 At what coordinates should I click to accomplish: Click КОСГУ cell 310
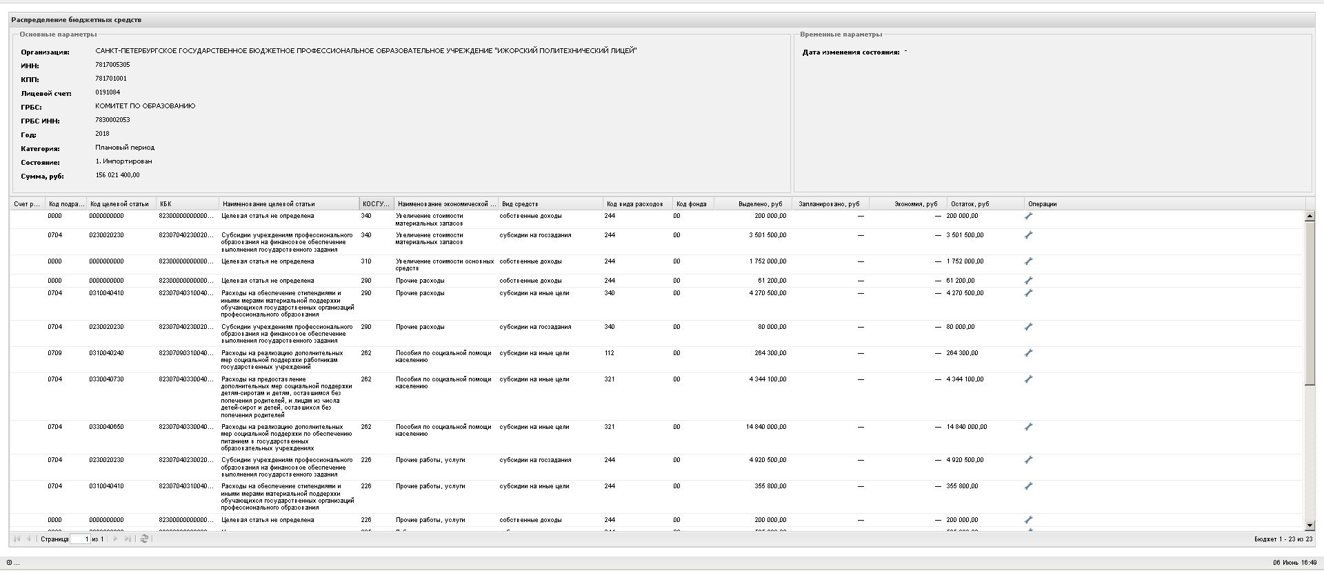[366, 261]
